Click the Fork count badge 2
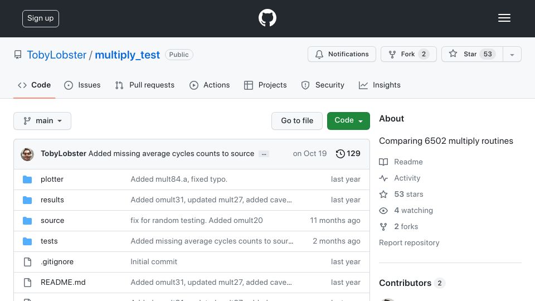 pos(424,54)
